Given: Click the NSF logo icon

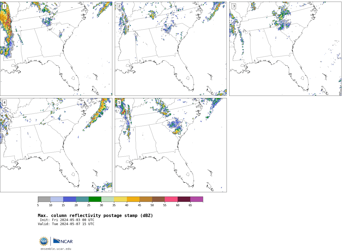Looking at the screenshot, I should pyautogui.click(x=44, y=241).
